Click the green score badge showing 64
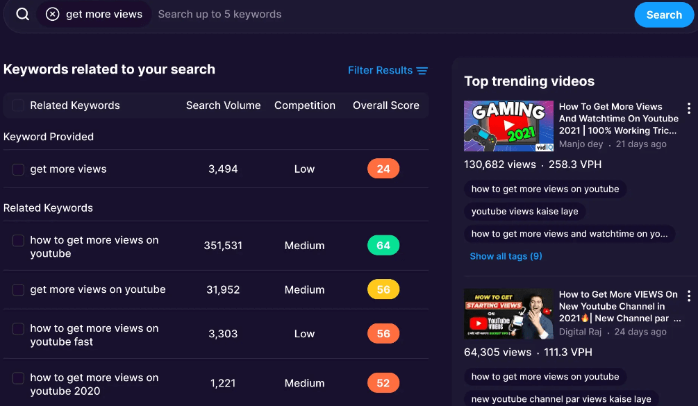The height and width of the screenshot is (406, 698). click(x=383, y=246)
